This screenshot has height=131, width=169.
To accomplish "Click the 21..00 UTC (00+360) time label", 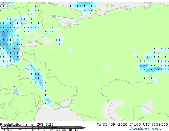I will (149, 125).
